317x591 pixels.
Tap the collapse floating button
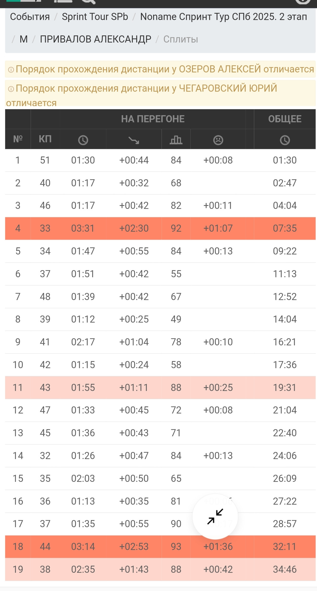pyautogui.click(x=215, y=517)
